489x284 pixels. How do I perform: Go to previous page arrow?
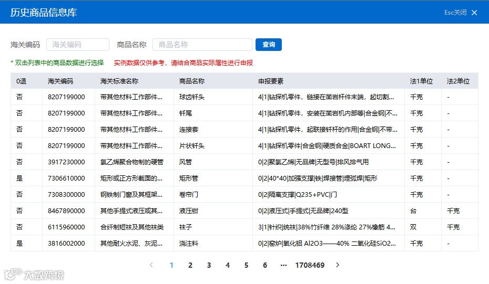click(151, 265)
